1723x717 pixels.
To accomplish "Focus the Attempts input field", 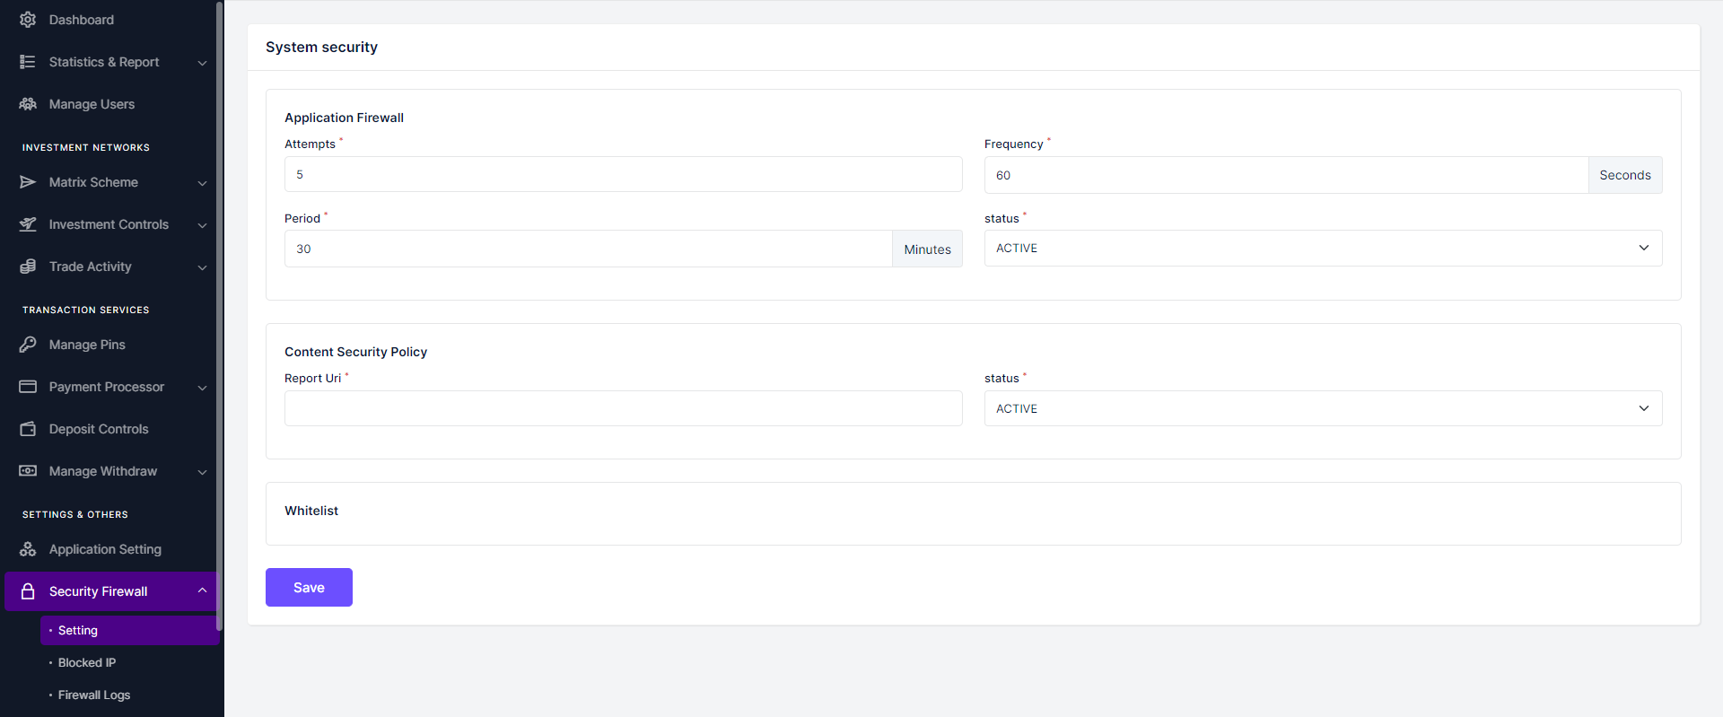I will (x=624, y=174).
